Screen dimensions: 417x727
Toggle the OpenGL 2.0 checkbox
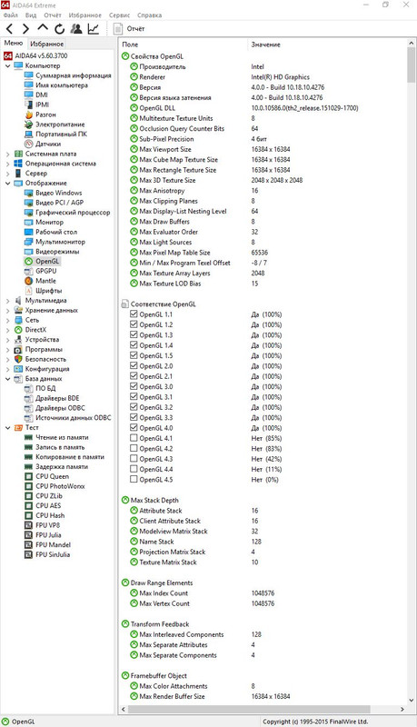click(134, 366)
